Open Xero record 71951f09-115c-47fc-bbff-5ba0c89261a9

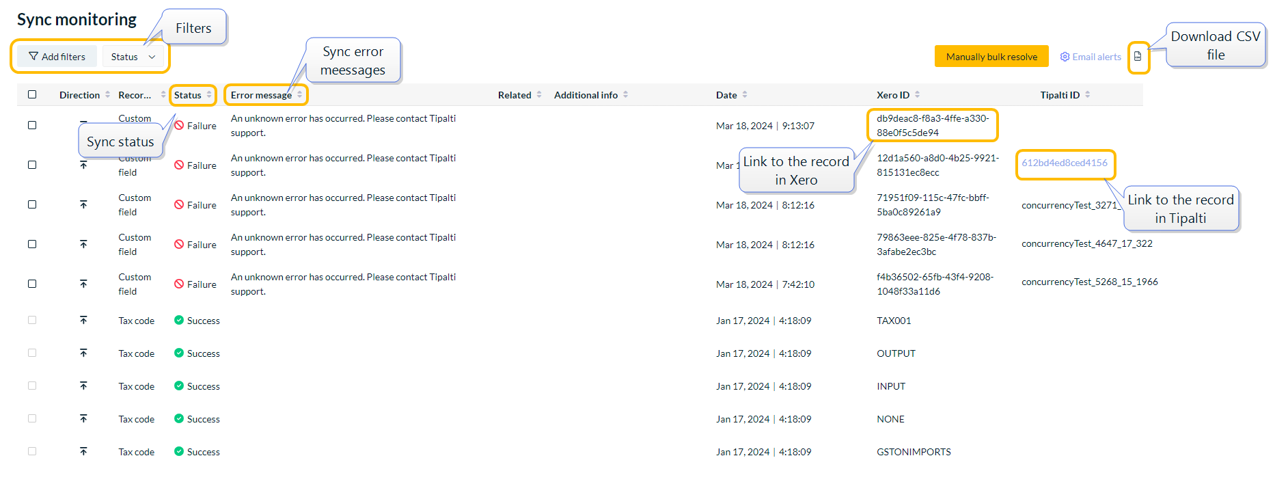[x=933, y=204]
